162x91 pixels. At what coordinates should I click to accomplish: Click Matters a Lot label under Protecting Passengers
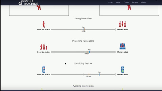coord(123,52)
